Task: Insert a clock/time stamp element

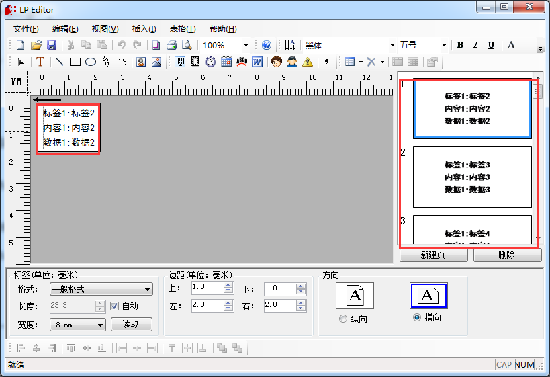Action: pos(210,62)
